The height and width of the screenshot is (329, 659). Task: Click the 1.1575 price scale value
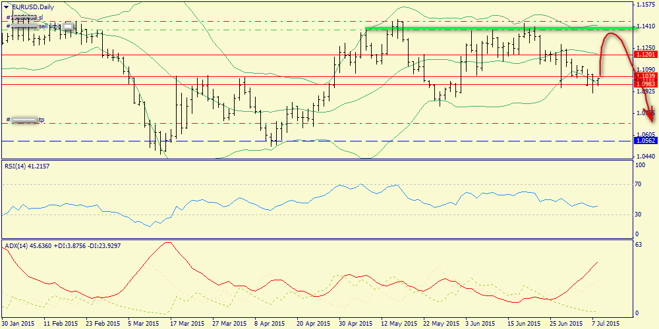click(646, 4)
